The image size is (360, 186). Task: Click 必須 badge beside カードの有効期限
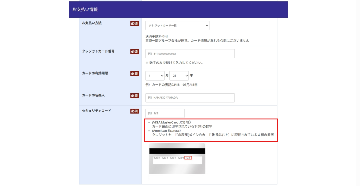135,74
